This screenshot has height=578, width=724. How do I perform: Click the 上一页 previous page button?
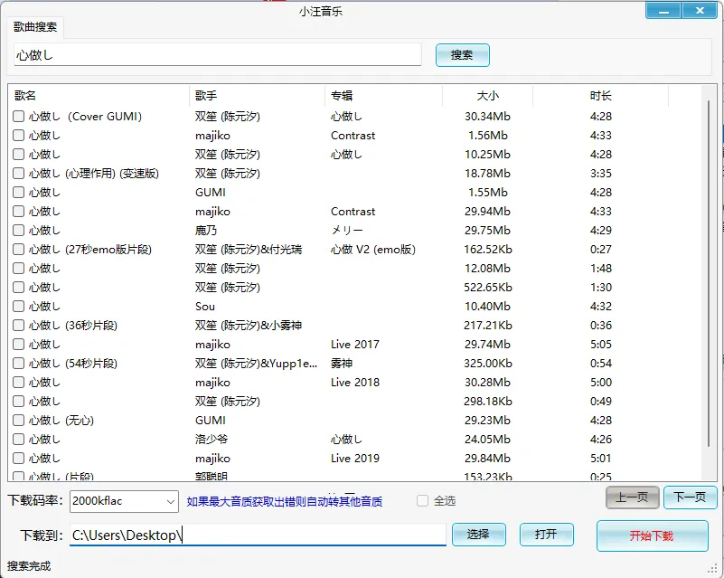[632, 497]
